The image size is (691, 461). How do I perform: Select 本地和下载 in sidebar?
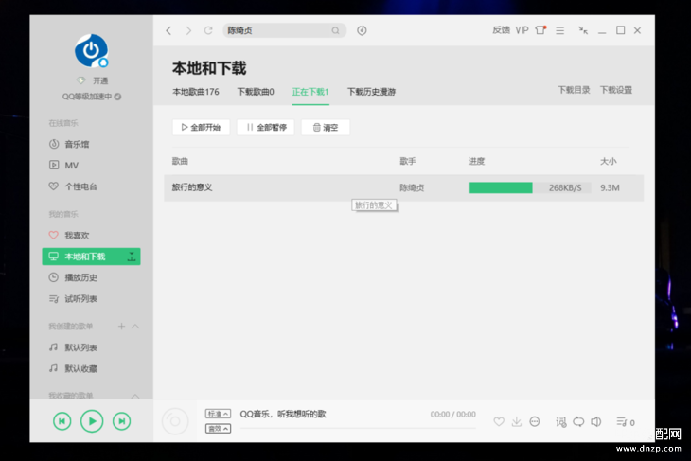point(91,257)
